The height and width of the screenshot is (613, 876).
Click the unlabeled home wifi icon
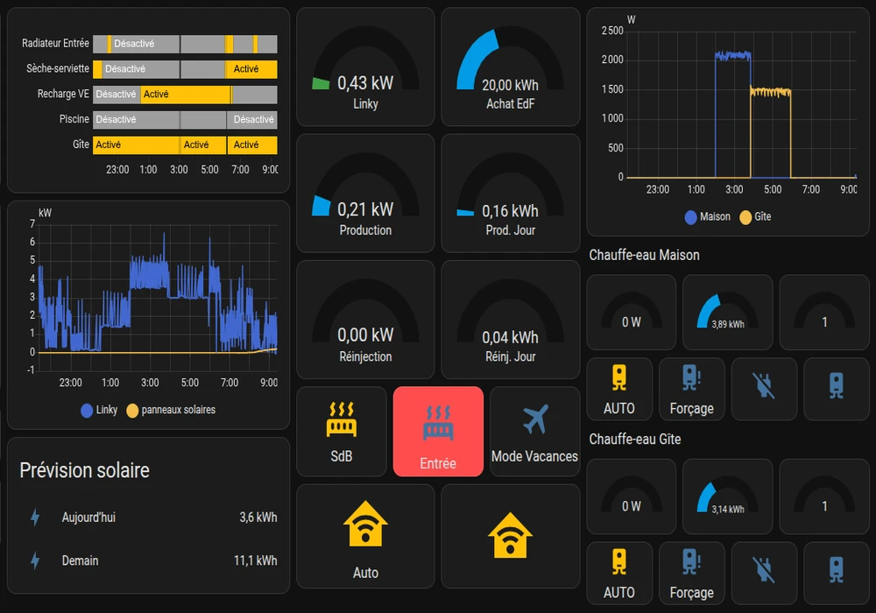point(510,535)
